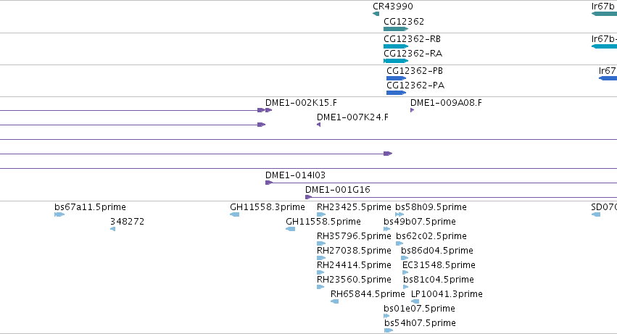Click the RH65844.5prime EST glyph
Screen dimensions: 617x334
(x=334, y=301)
